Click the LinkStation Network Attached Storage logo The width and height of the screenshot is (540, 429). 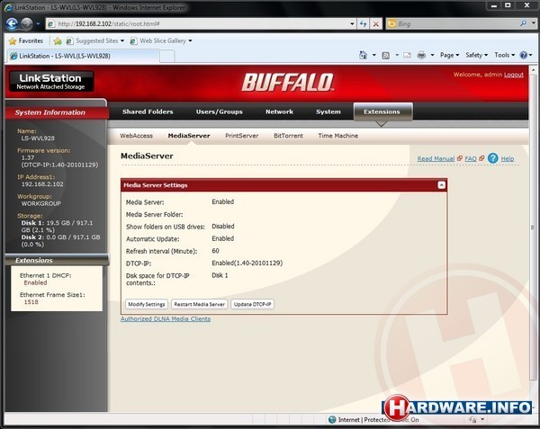[50, 82]
